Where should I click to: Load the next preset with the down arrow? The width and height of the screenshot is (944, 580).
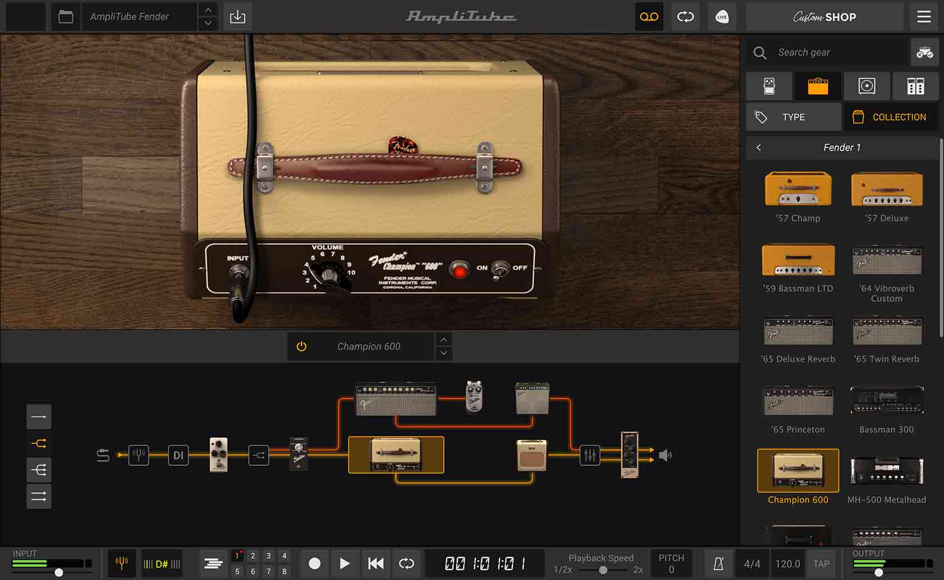[x=208, y=23]
